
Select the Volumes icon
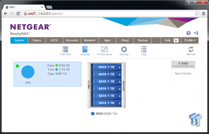point(85,49)
